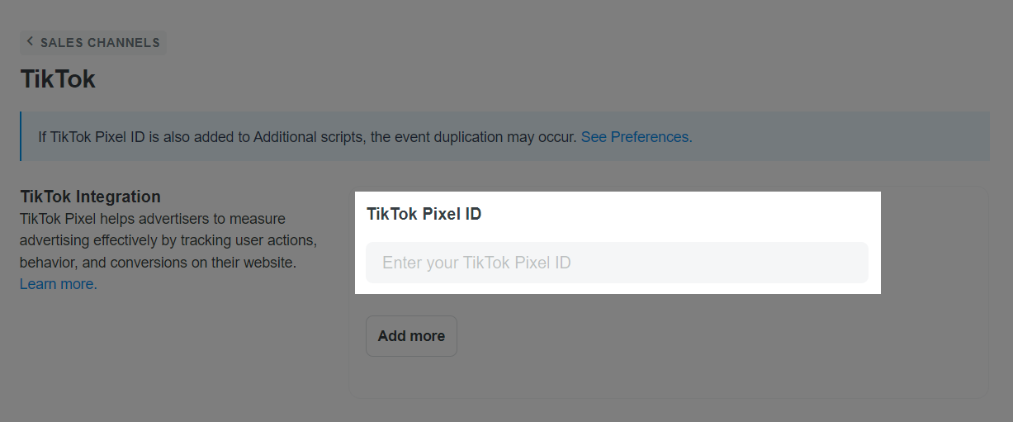Image resolution: width=1013 pixels, height=422 pixels.
Task: Open the See Preferences link
Action: click(636, 137)
